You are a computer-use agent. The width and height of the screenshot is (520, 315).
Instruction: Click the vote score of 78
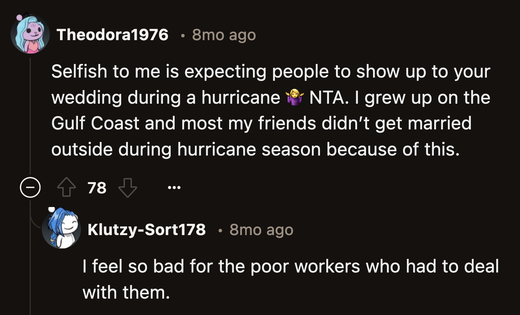[97, 188]
